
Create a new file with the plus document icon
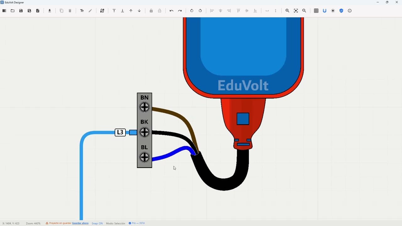pos(38,11)
